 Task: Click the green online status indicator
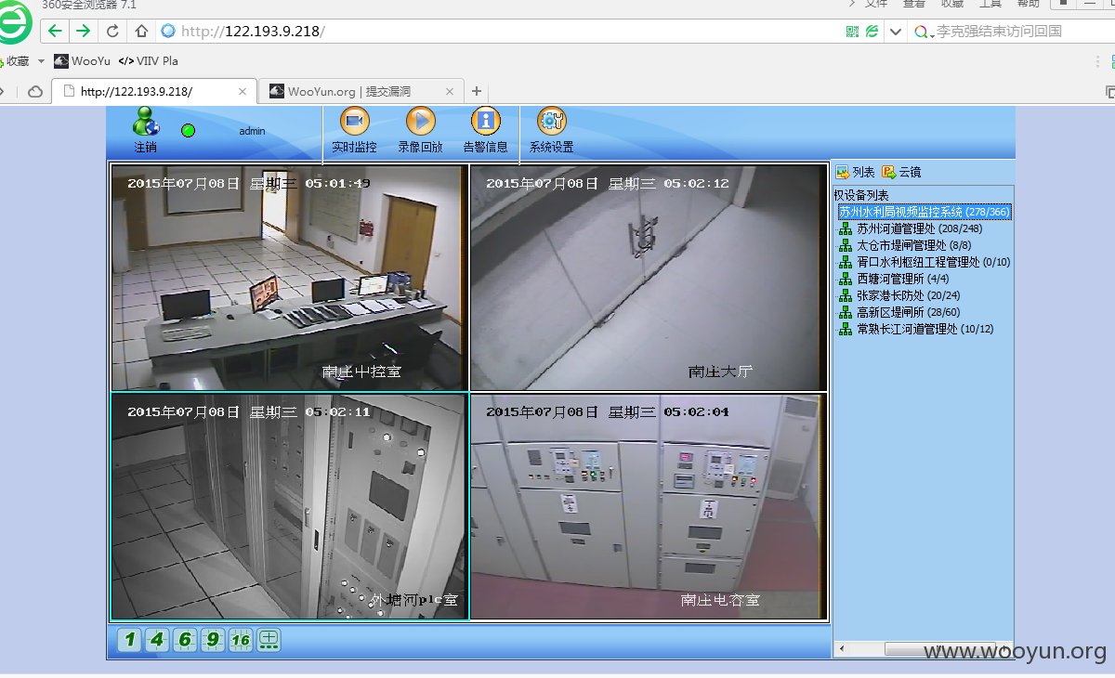click(x=189, y=131)
